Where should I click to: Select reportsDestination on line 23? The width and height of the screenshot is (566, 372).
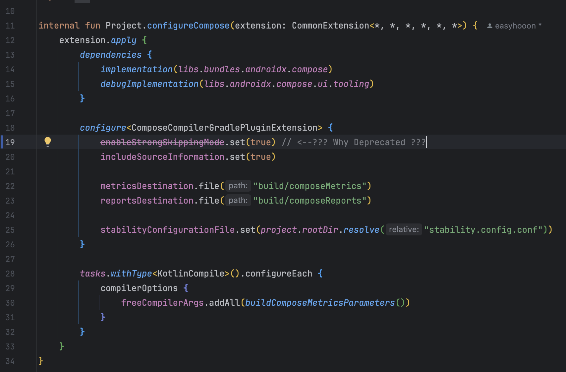[x=147, y=201]
